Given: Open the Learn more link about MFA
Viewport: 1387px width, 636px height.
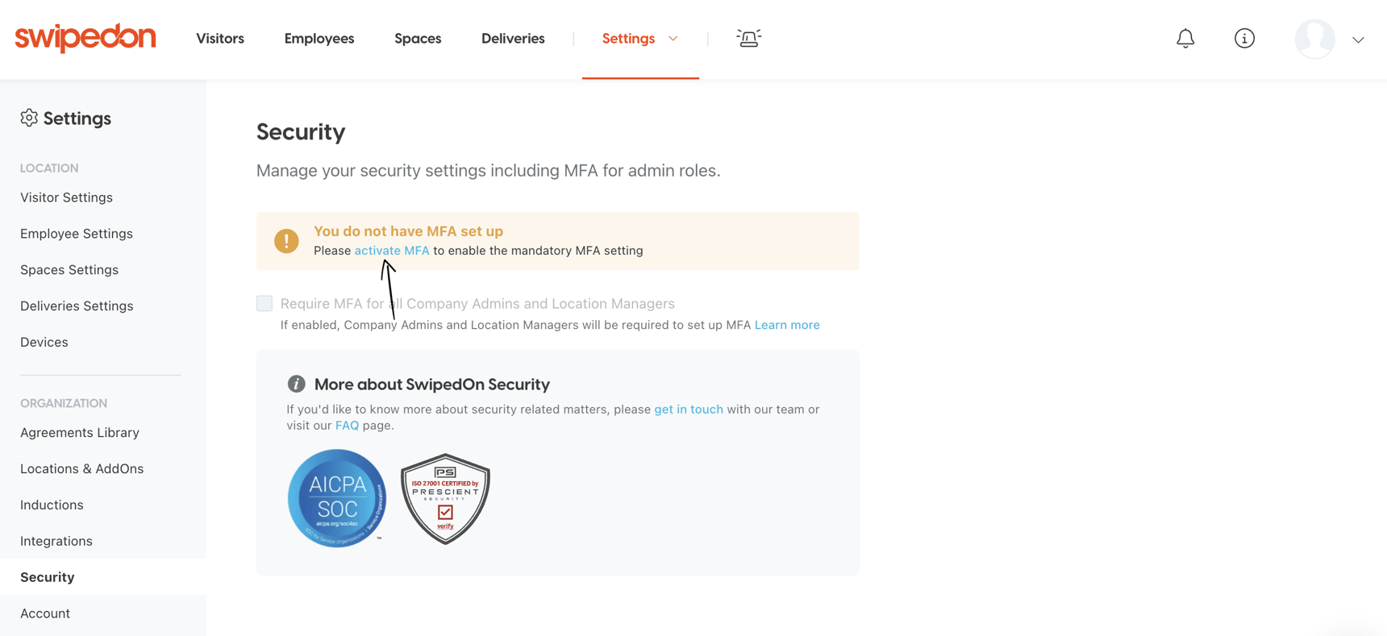Looking at the screenshot, I should coord(787,324).
